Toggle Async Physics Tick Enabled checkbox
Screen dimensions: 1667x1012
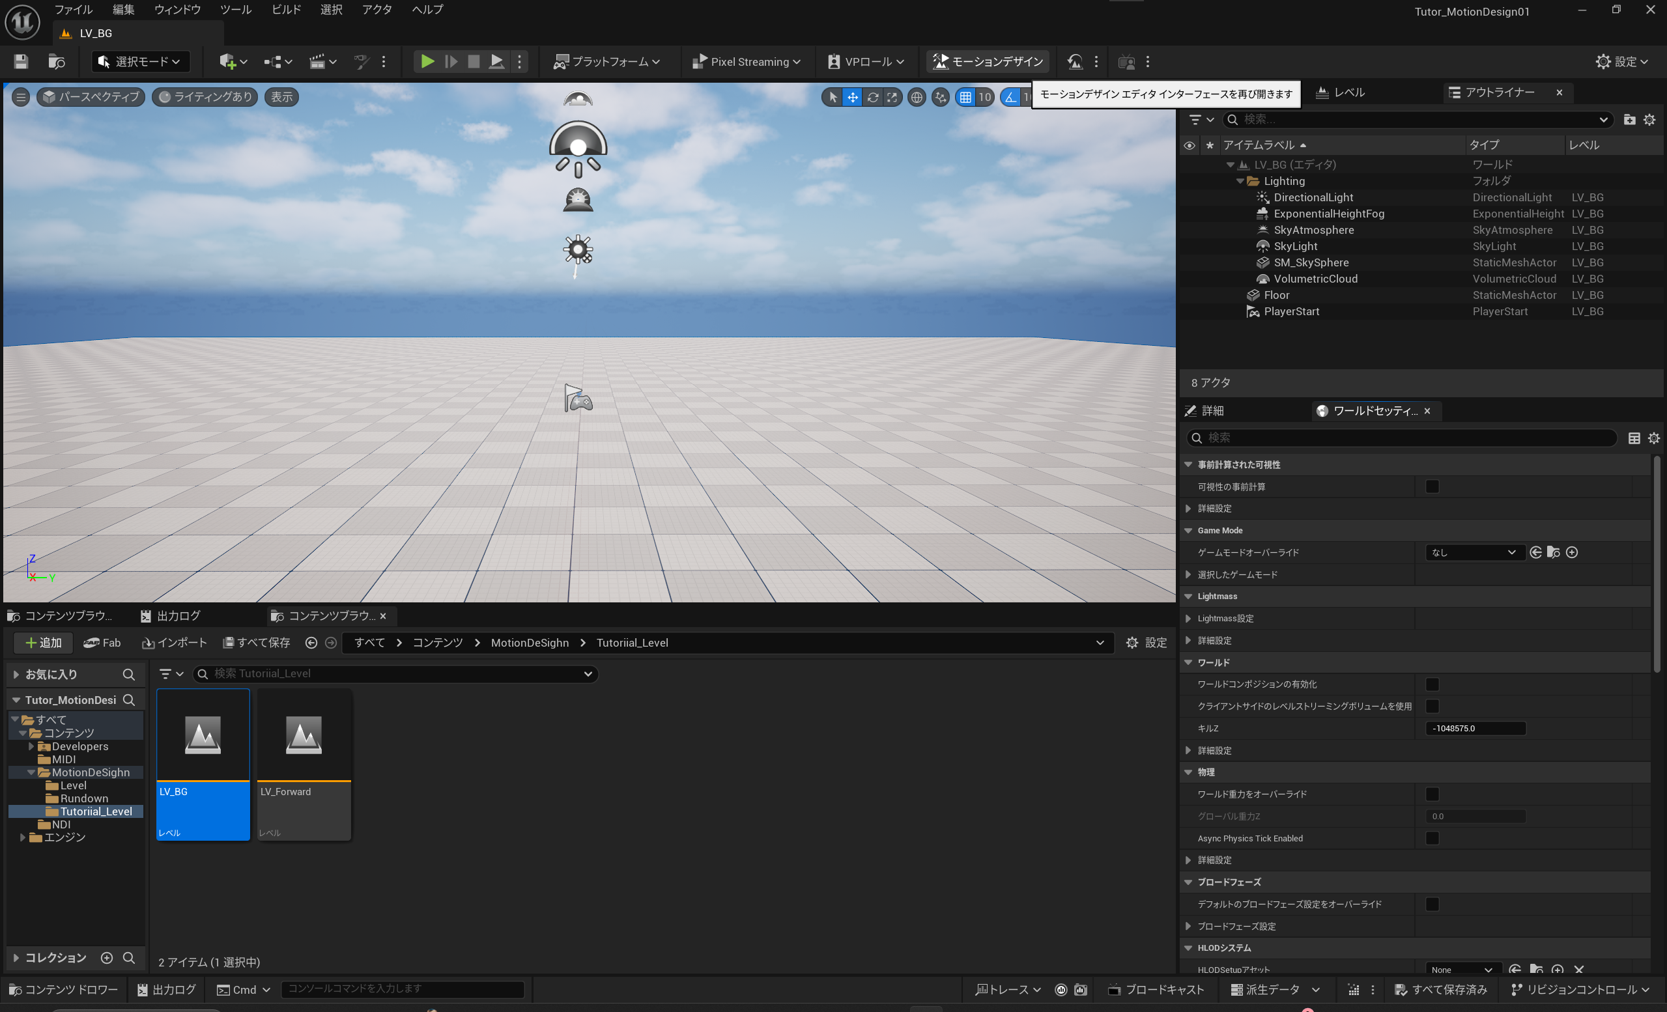coord(1432,838)
